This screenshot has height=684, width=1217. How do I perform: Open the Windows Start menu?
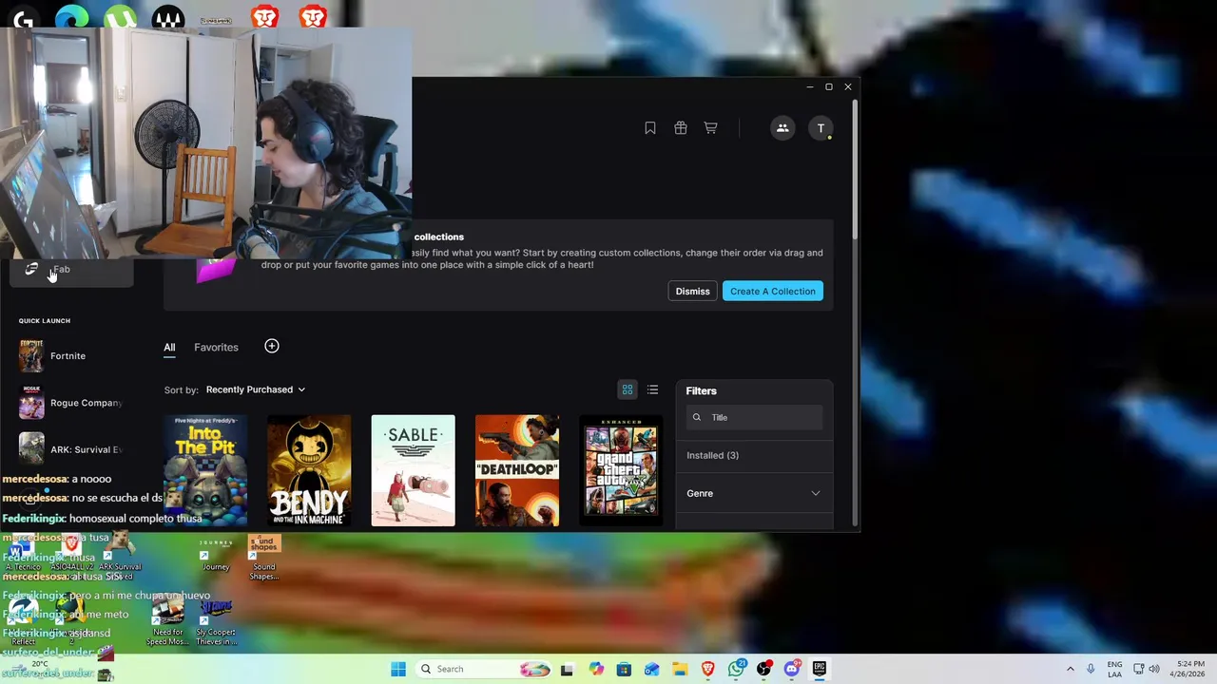398,669
